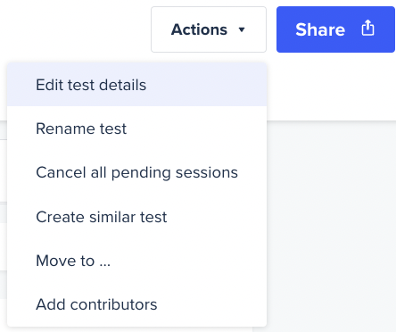Select Edit test details
Image resolution: width=396 pixels, height=332 pixels.
coord(136,85)
